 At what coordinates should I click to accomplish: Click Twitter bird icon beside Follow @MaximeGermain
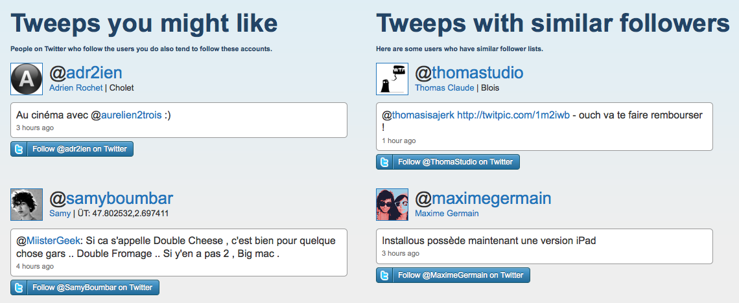click(384, 275)
